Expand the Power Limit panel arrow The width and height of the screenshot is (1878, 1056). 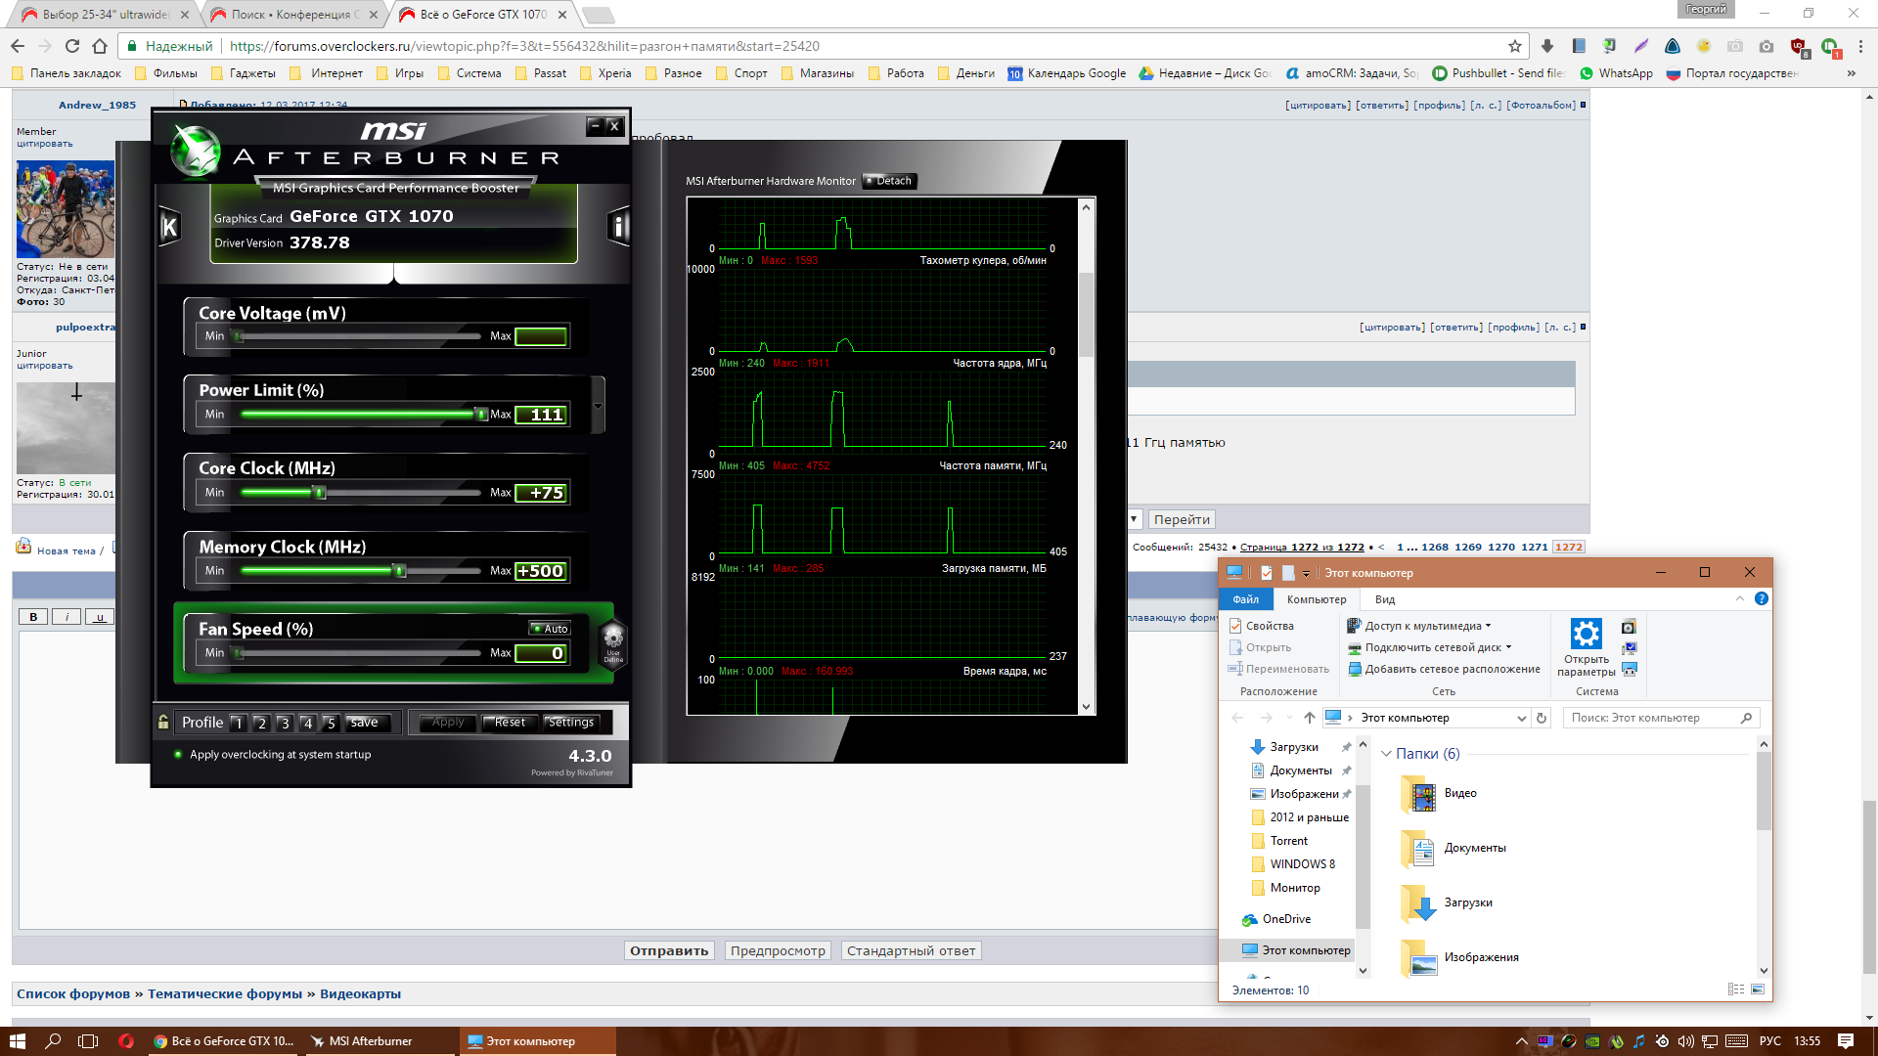pyautogui.click(x=598, y=406)
